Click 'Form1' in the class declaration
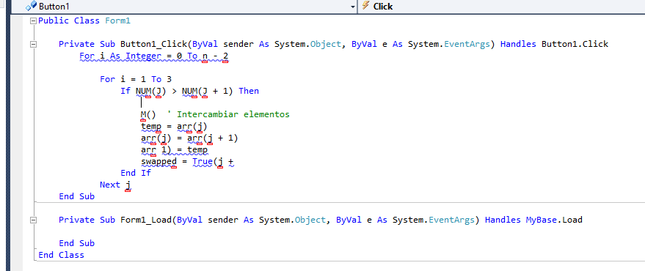The height and width of the screenshot is (271, 645). pyautogui.click(x=117, y=21)
